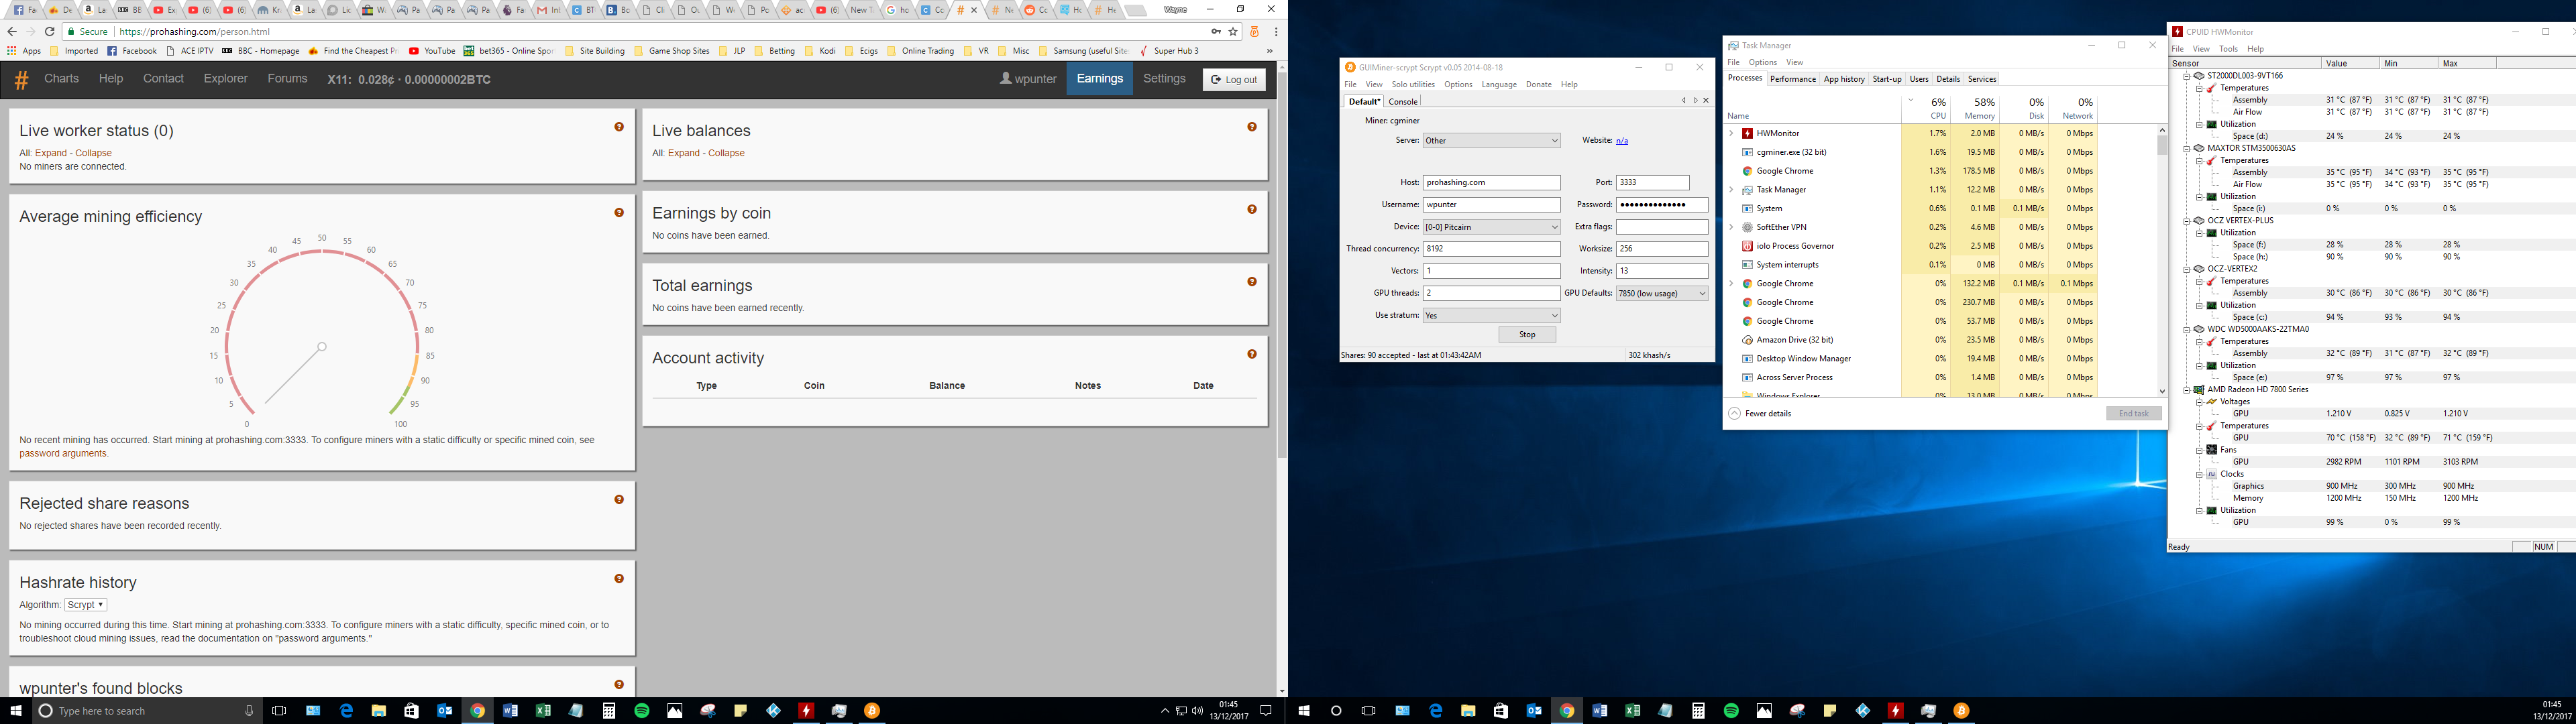Open the GPU Defaults dropdown
The width and height of the screenshot is (2576, 724).
(x=1662, y=293)
